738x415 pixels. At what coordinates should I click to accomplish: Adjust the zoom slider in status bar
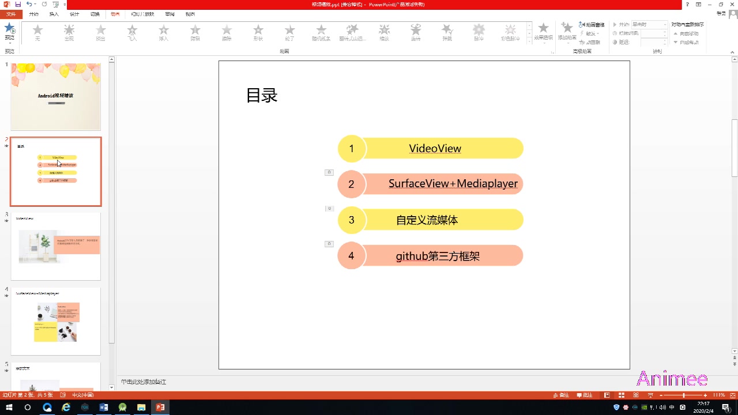[x=683, y=395]
